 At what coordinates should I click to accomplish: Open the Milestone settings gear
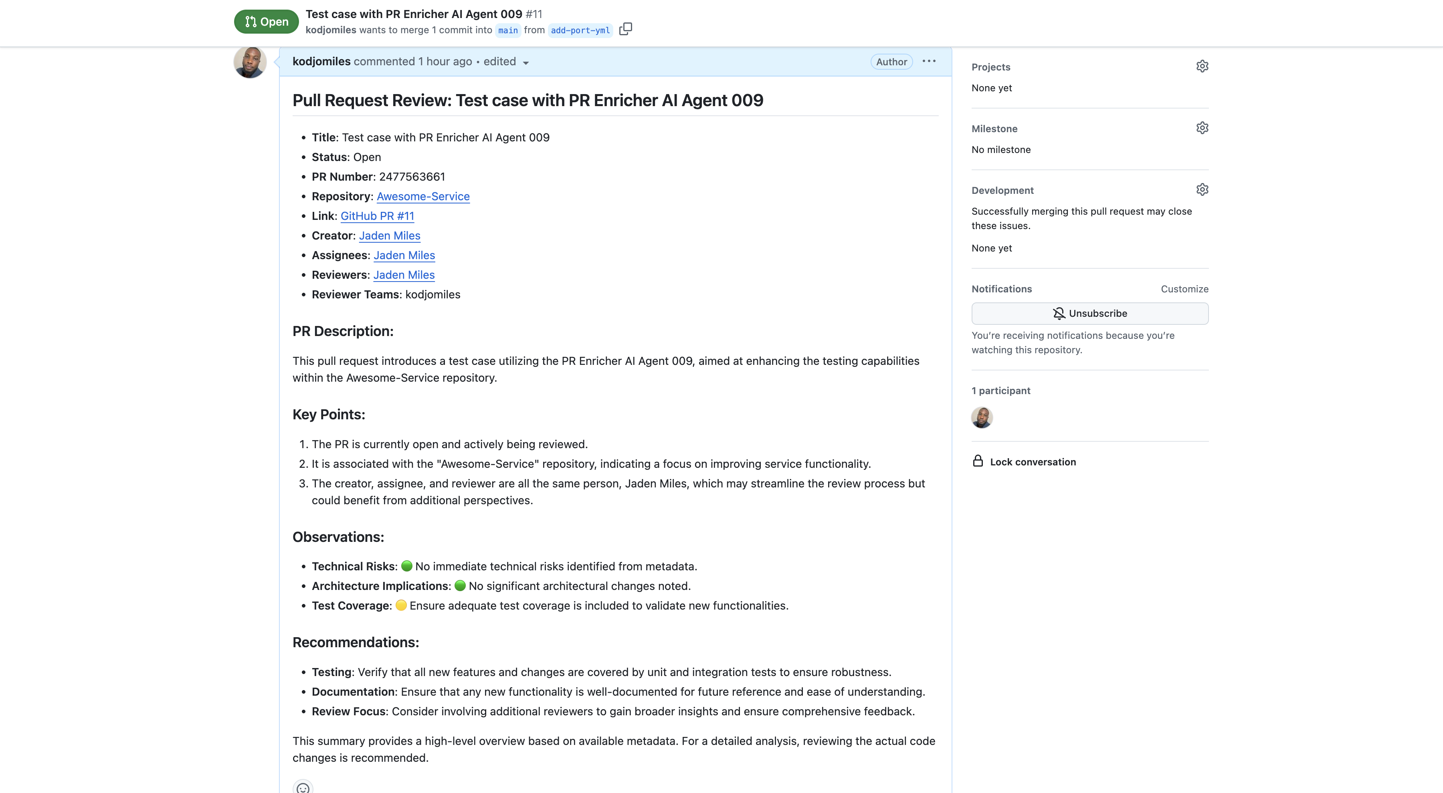click(1202, 128)
